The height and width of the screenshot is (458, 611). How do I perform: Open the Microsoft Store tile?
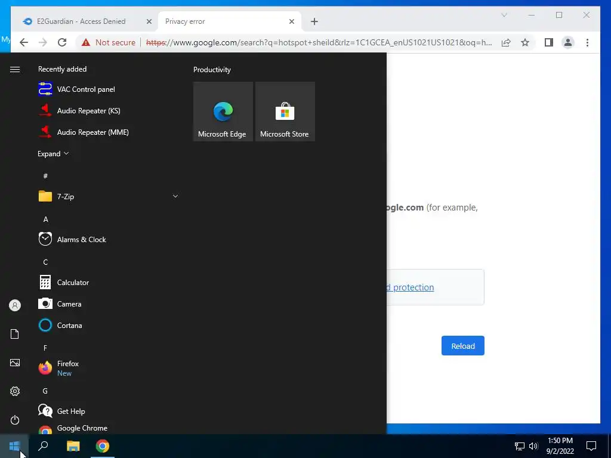coord(285,112)
